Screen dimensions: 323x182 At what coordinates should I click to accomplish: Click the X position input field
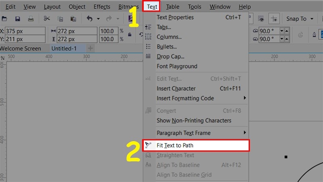(25, 31)
